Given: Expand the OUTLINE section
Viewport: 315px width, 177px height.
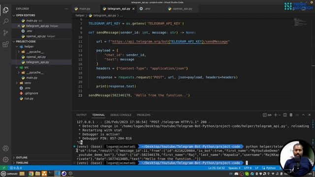Looking at the screenshot, I should coord(22,157).
